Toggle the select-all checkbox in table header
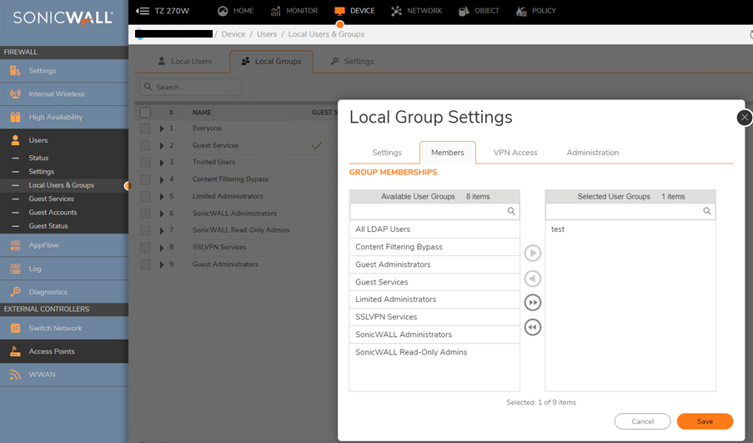 (x=145, y=112)
